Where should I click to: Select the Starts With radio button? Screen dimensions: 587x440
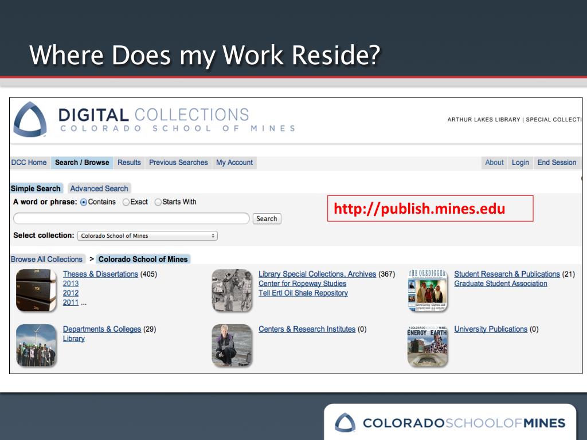point(158,202)
